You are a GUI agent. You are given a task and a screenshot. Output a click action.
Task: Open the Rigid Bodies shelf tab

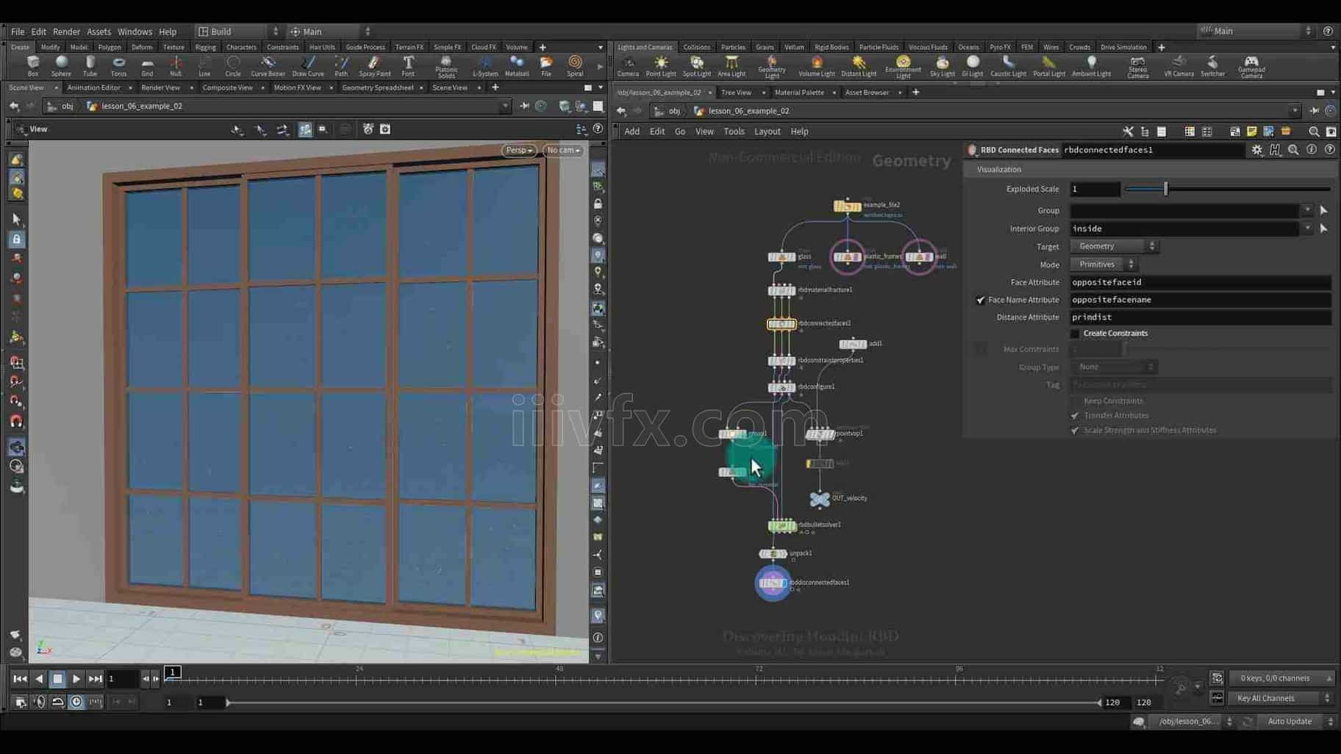point(832,47)
